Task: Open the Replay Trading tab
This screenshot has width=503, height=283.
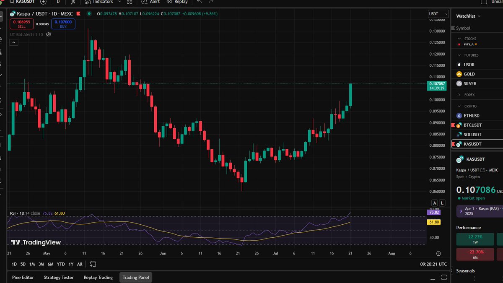Action: coord(98,277)
